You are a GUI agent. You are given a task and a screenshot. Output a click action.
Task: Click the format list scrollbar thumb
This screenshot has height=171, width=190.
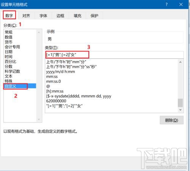tap(180, 103)
